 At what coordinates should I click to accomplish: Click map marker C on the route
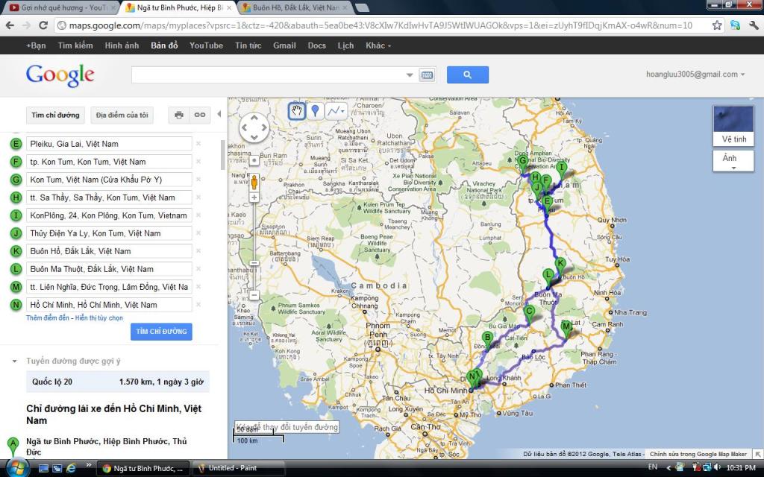click(529, 314)
